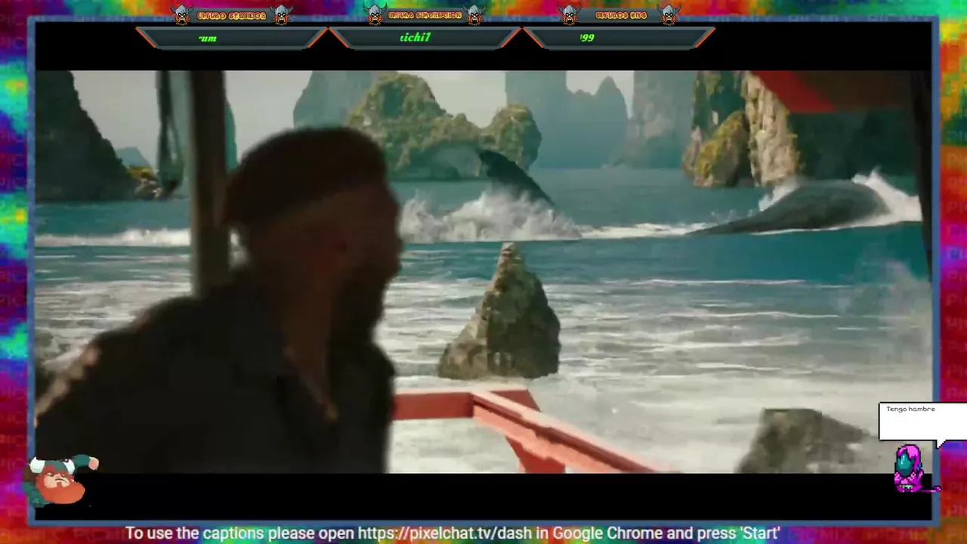
Task: Click the green name ending in 'um'
Action: tap(208, 38)
